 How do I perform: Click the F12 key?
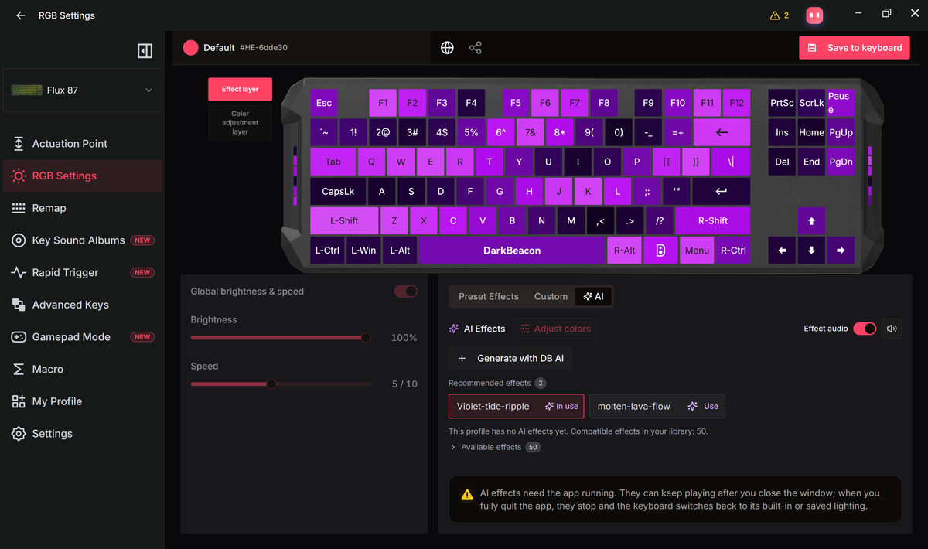[x=736, y=103]
